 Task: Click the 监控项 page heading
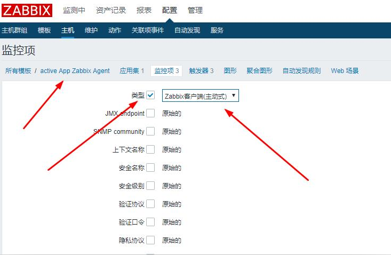click(19, 50)
